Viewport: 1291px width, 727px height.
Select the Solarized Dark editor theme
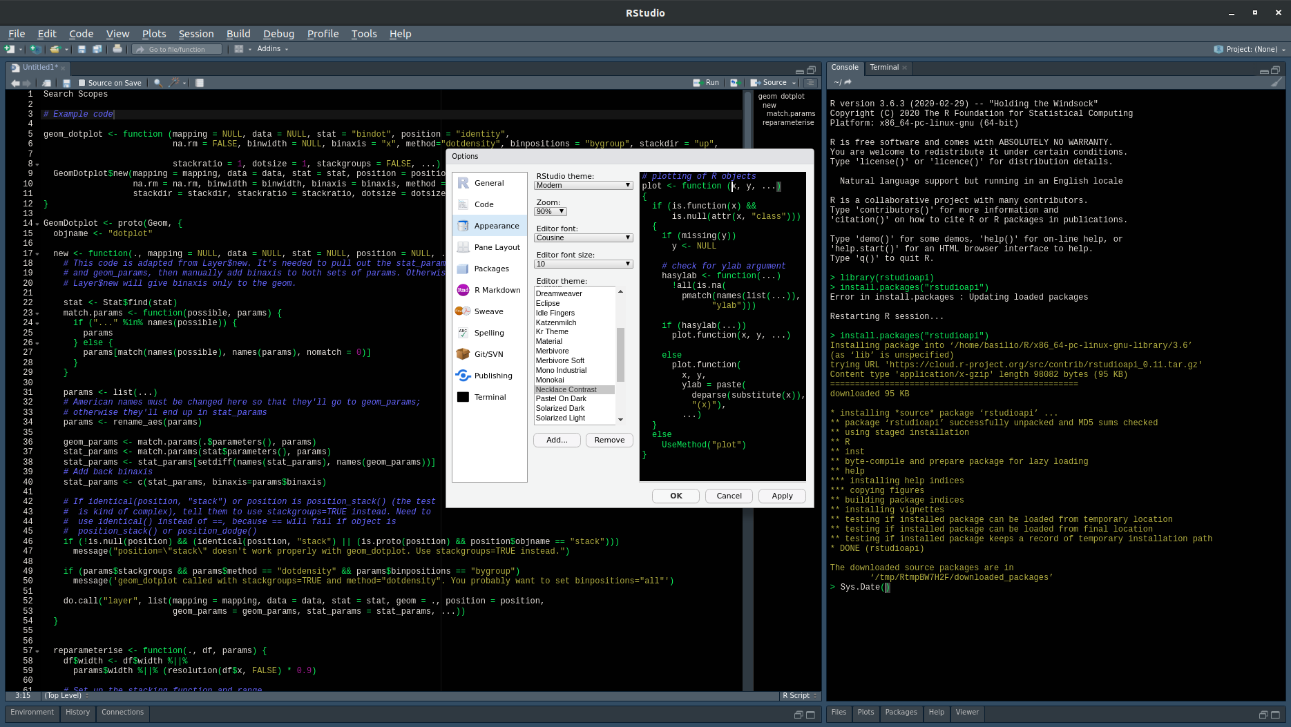575,408
